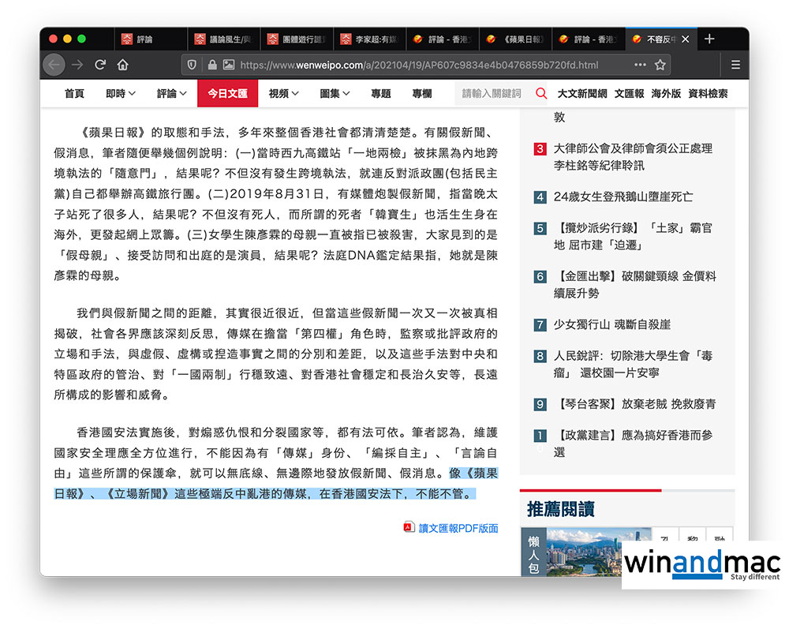The height and width of the screenshot is (629, 789).
Task: Open the 24歲女生登飛鵝山墮崖死亡 article
Action: tap(623, 197)
